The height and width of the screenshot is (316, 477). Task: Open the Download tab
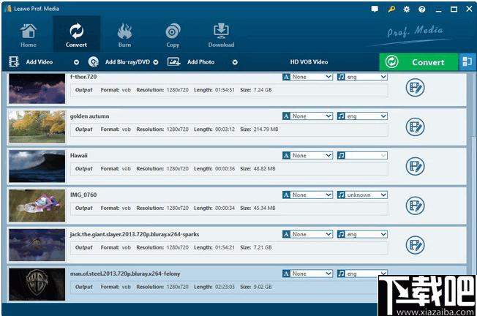(x=221, y=35)
